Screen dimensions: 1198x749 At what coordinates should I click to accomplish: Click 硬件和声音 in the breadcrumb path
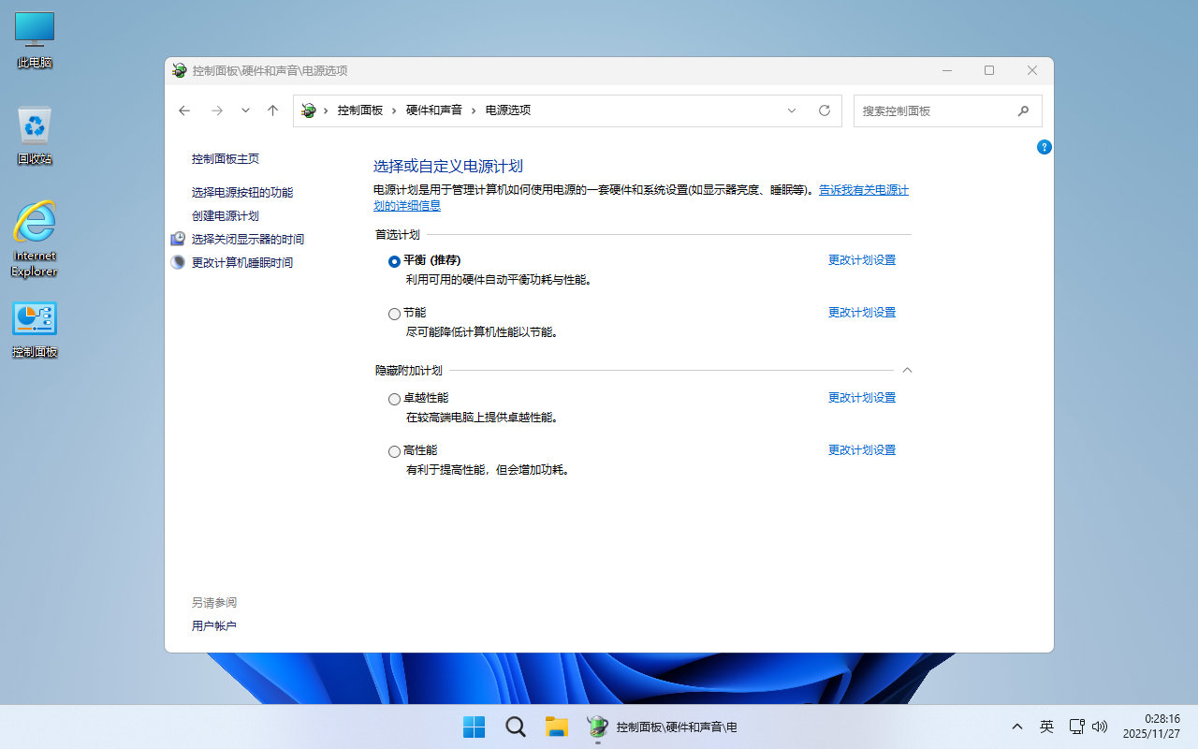(433, 110)
